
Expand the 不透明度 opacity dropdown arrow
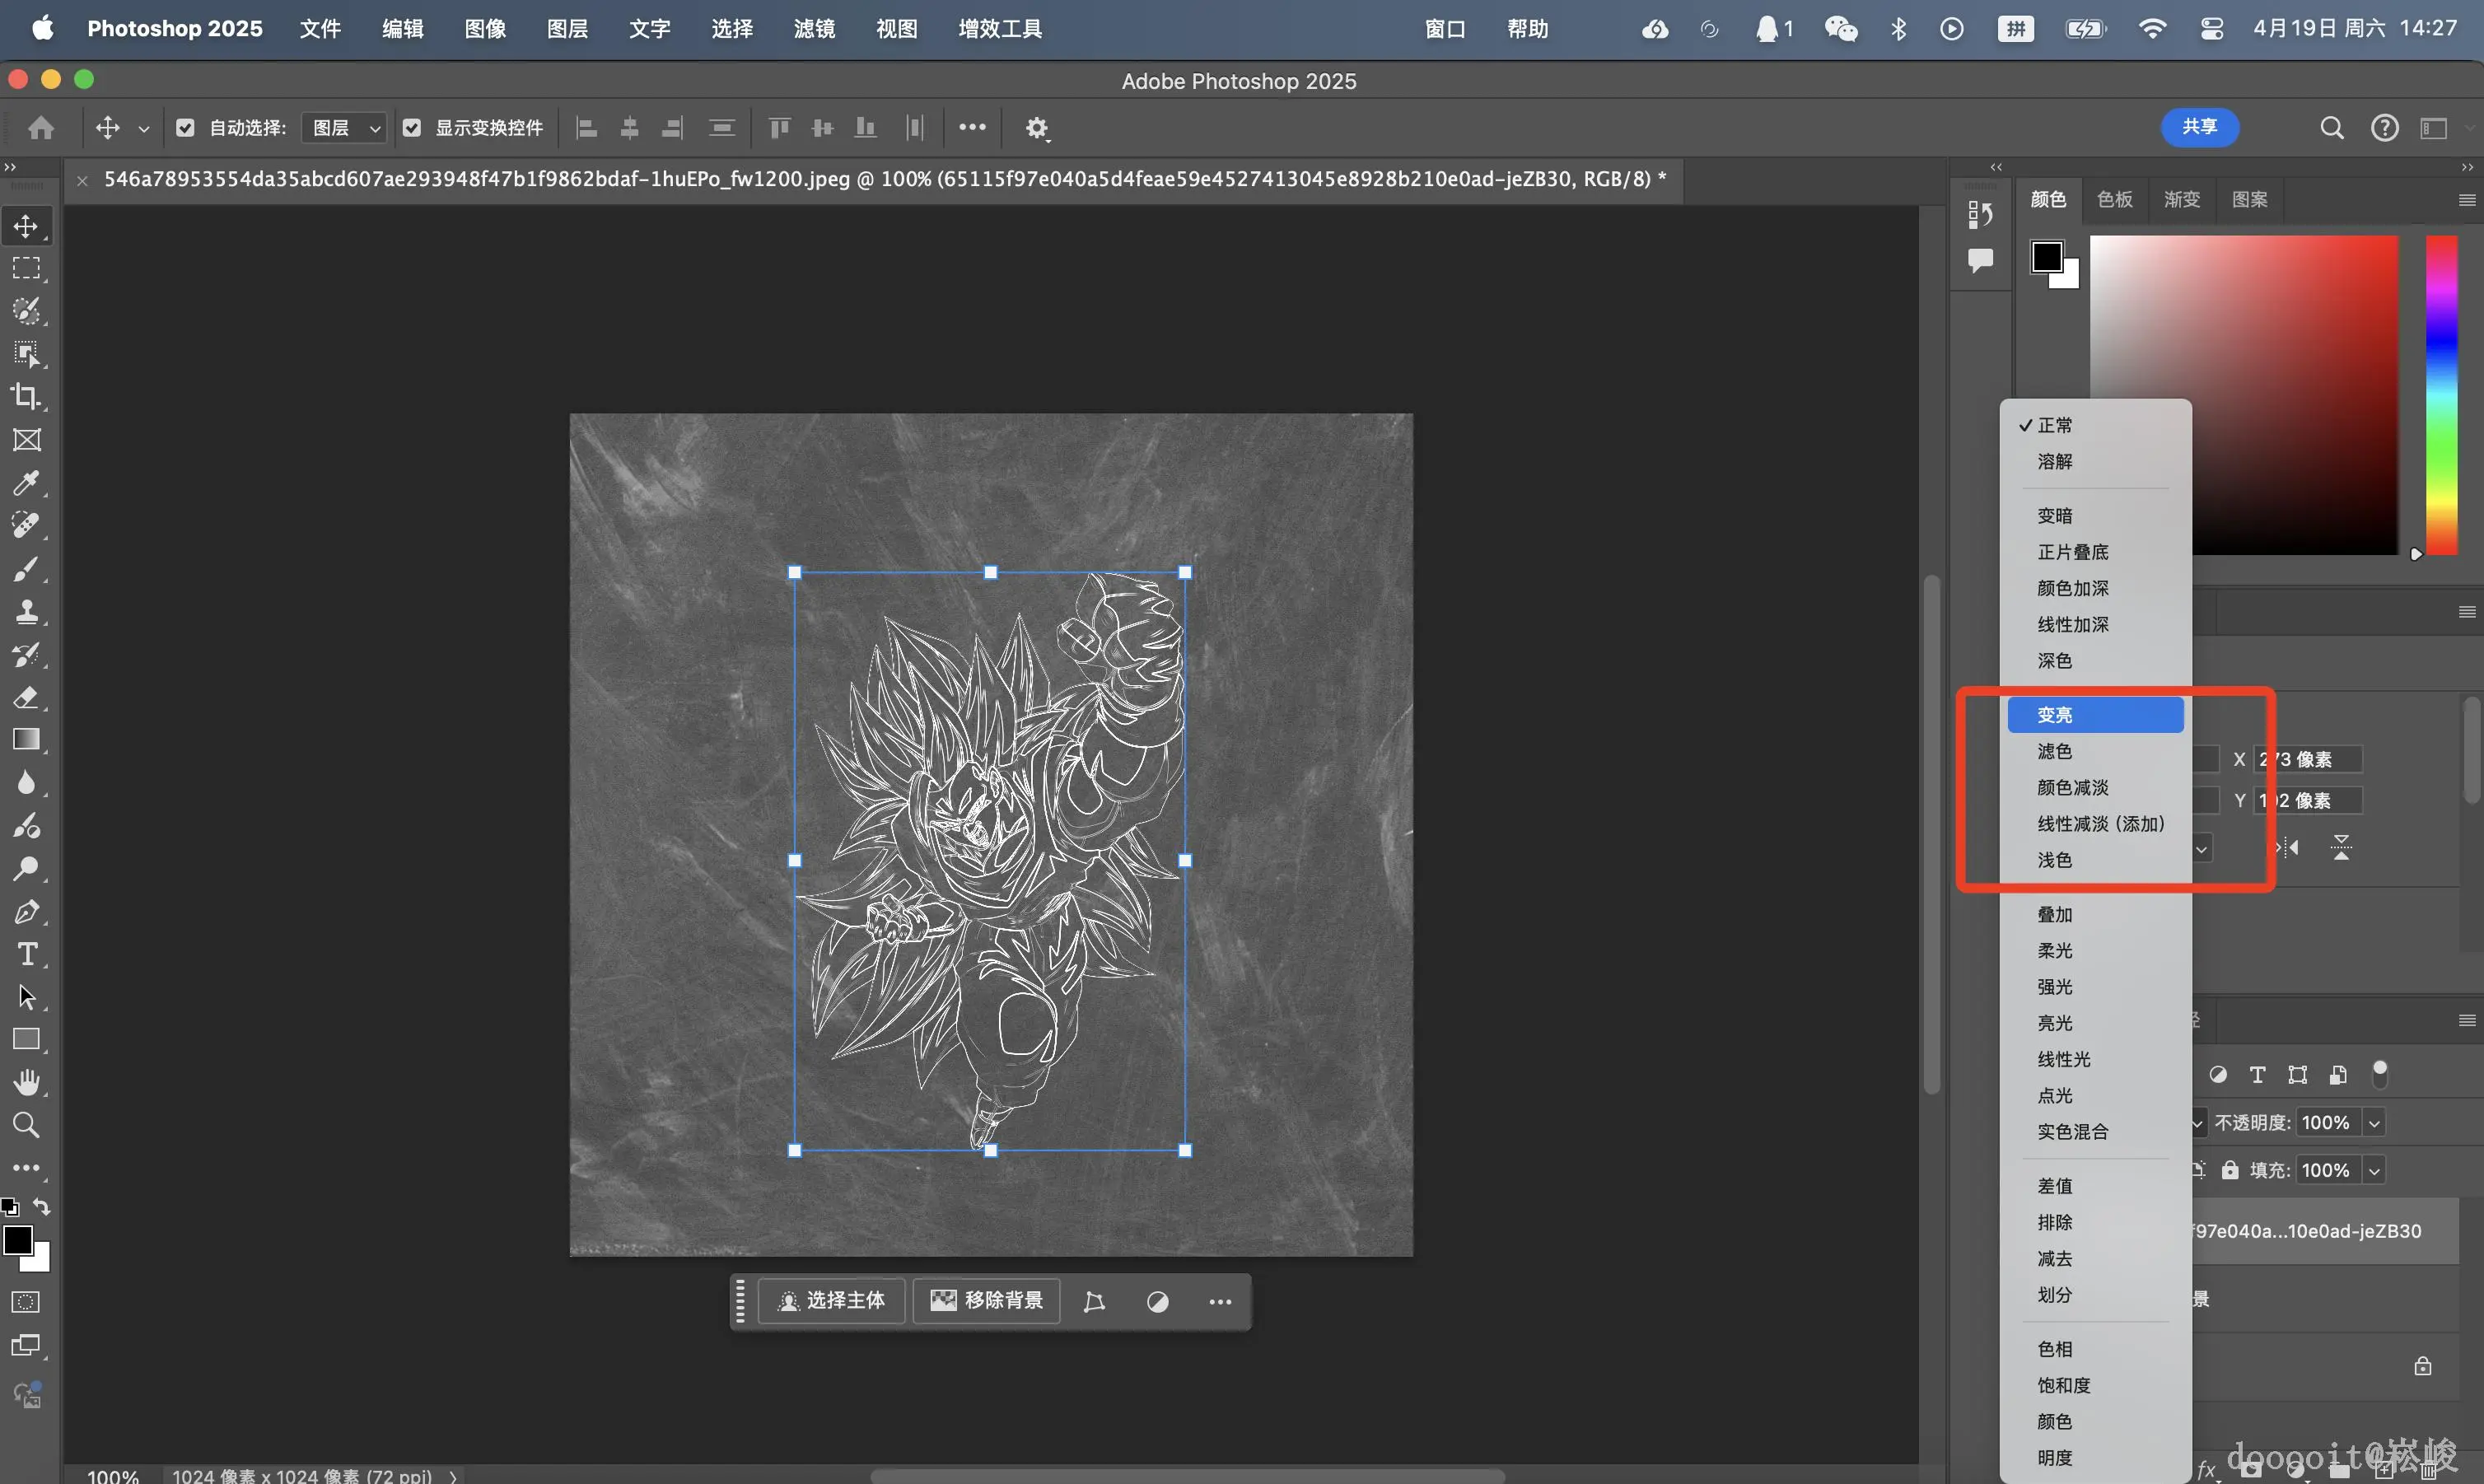pos(2374,1122)
